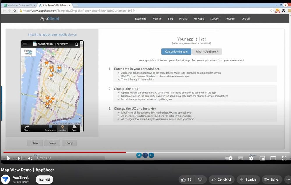Viewport: 291px width, 185px height.
Task: Click Install this app on your mobile device
Action: [52, 35]
